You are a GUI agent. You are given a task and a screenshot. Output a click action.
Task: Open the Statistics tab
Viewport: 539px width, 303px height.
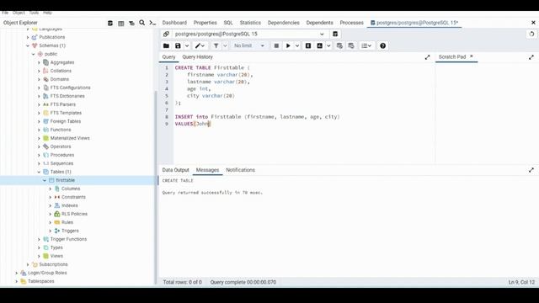coord(250,23)
